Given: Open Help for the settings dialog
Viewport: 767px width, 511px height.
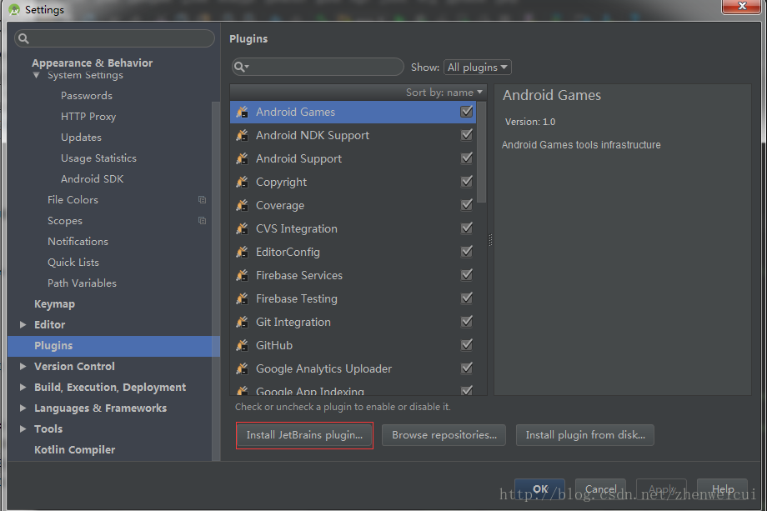Looking at the screenshot, I should pos(723,489).
